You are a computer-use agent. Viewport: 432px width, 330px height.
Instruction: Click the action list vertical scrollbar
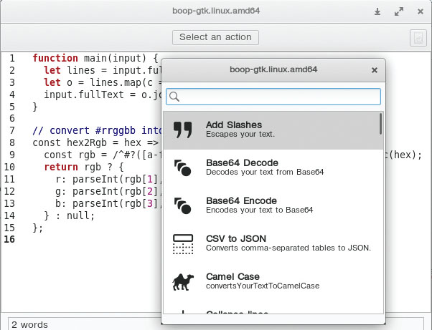point(380,125)
